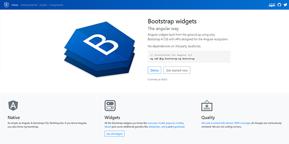Click the Native heading

[x=14, y=117]
